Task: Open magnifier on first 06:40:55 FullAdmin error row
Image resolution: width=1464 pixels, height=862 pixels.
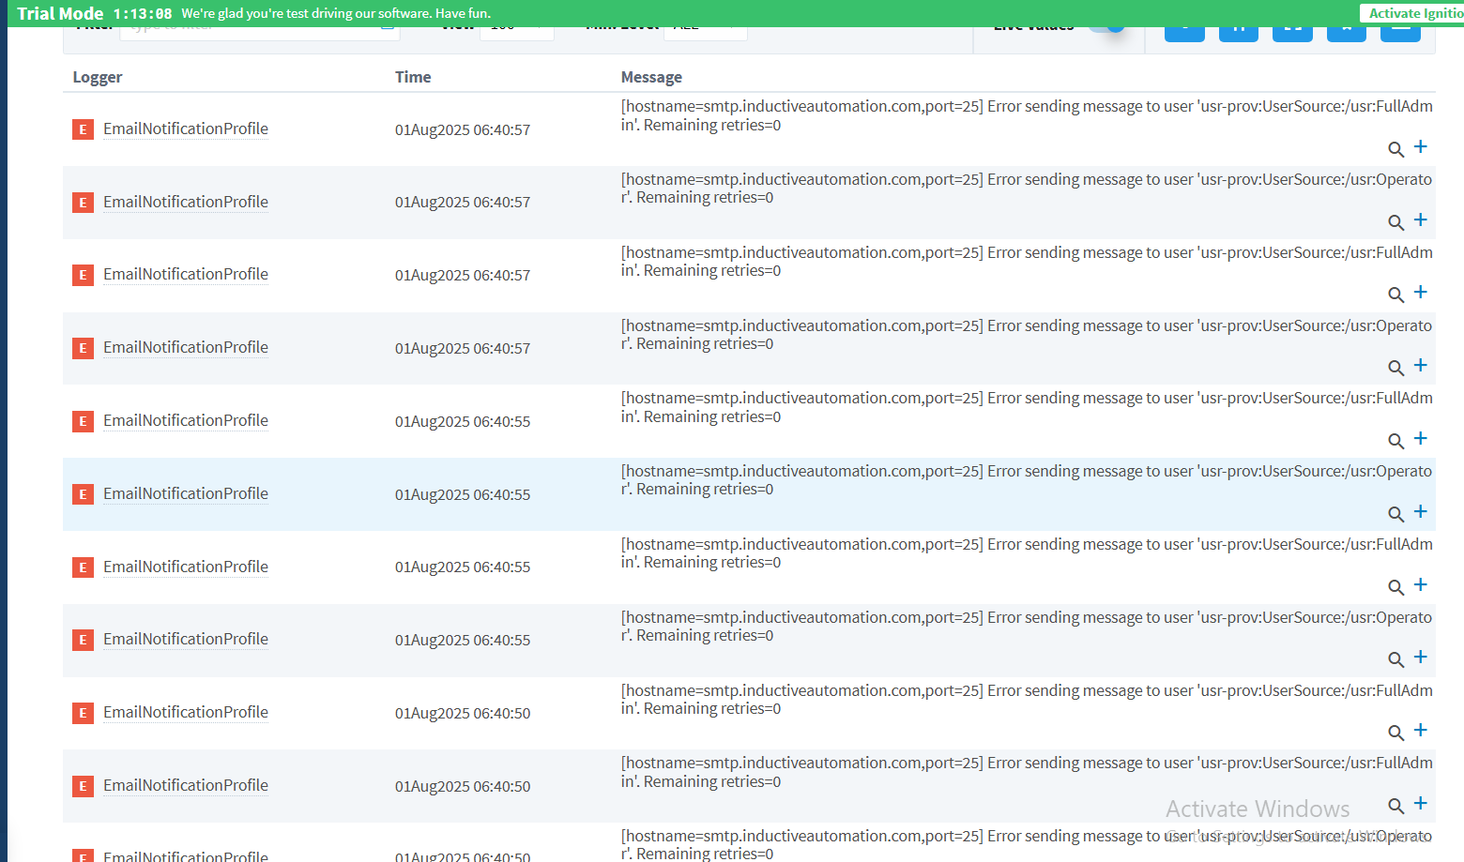Action: click(1396, 441)
